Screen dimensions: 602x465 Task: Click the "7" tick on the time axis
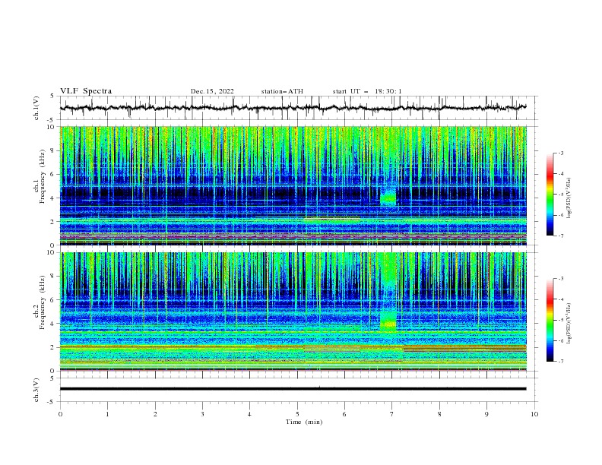(392, 414)
